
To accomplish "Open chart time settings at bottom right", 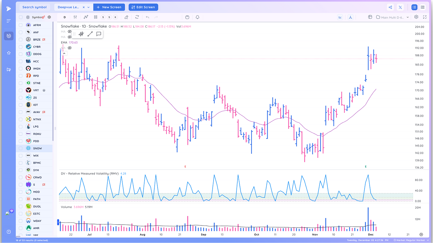I will [421, 234].
